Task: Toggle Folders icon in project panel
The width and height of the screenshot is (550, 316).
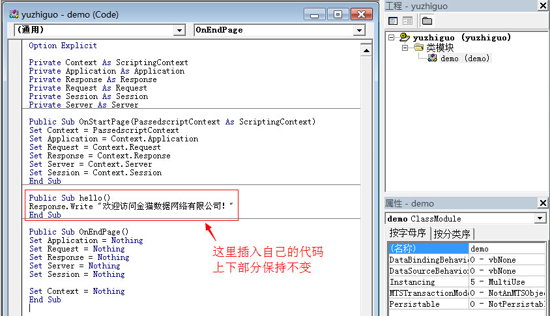Action: [427, 21]
